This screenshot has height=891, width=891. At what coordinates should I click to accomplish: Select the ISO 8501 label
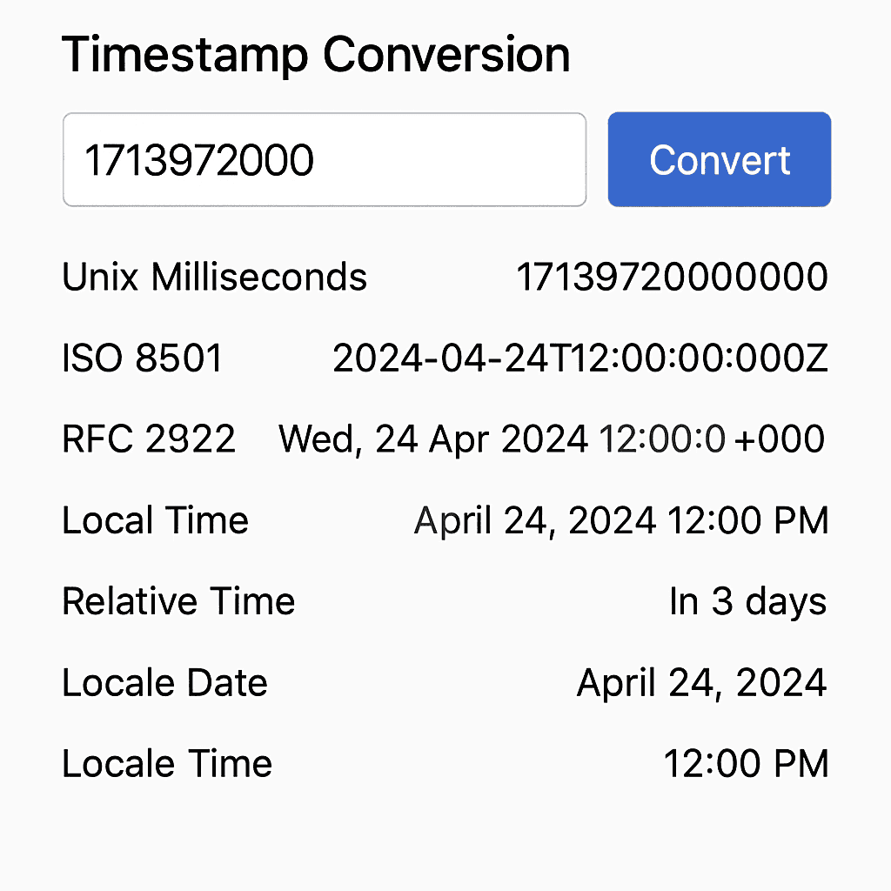[x=142, y=358]
